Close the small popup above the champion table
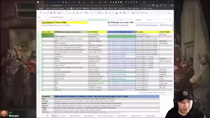This screenshot has height=118, width=210. click(x=171, y=92)
